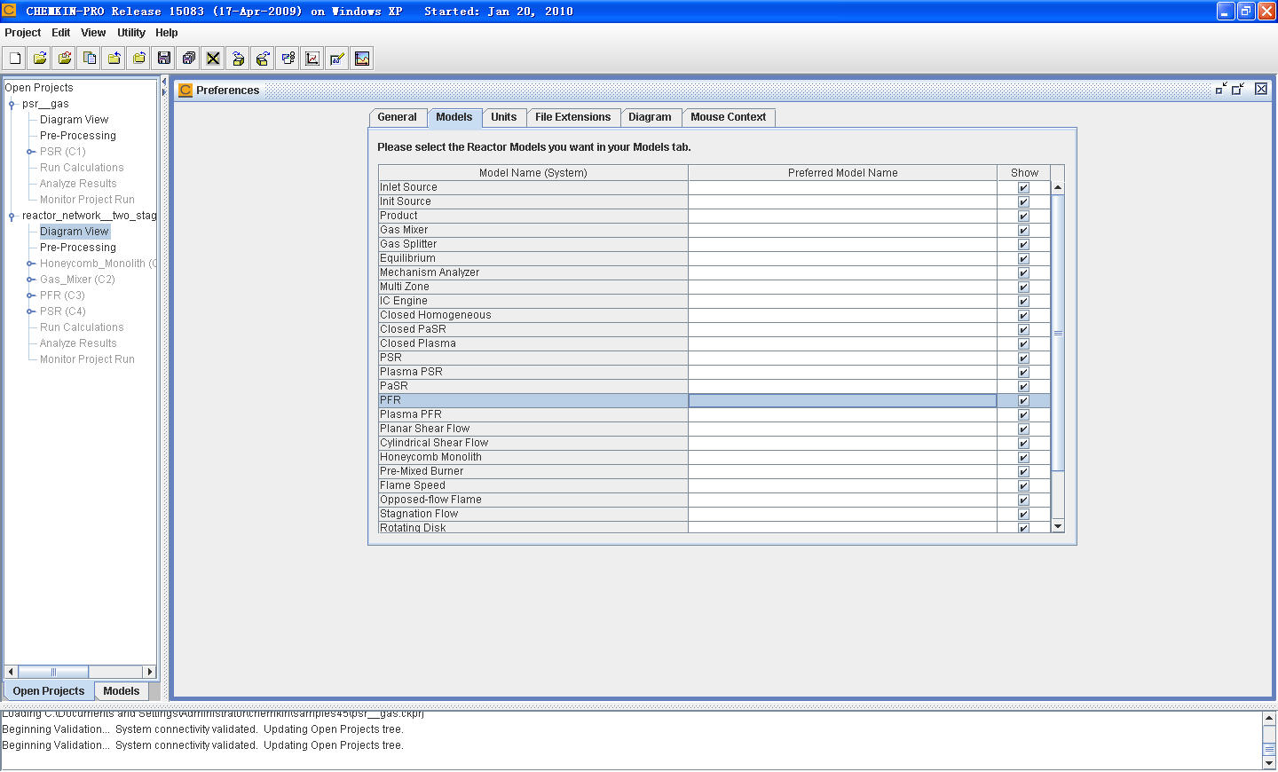Viewport: 1278px width, 772px height.
Task: Toggle Show checkbox for PSR row
Action: [x=1023, y=358]
